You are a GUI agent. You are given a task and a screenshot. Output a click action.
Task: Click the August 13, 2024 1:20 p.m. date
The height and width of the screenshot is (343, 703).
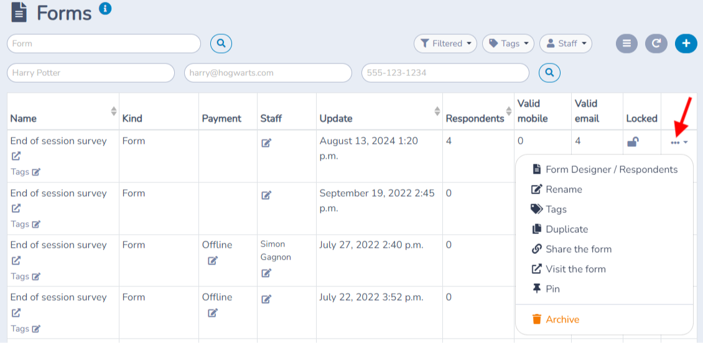(368, 148)
